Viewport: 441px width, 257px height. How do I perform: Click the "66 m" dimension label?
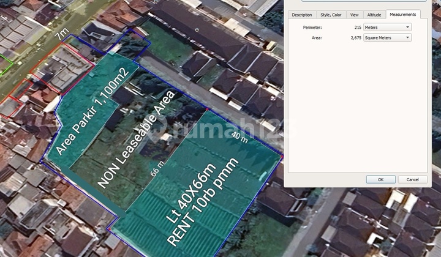click(159, 169)
